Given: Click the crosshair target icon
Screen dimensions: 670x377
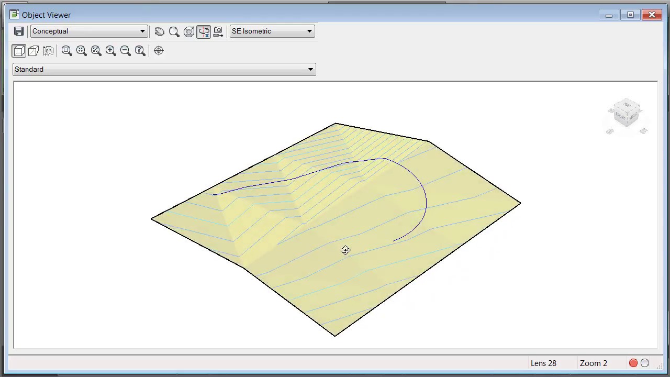Looking at the screenshot, I should point(159,51).
